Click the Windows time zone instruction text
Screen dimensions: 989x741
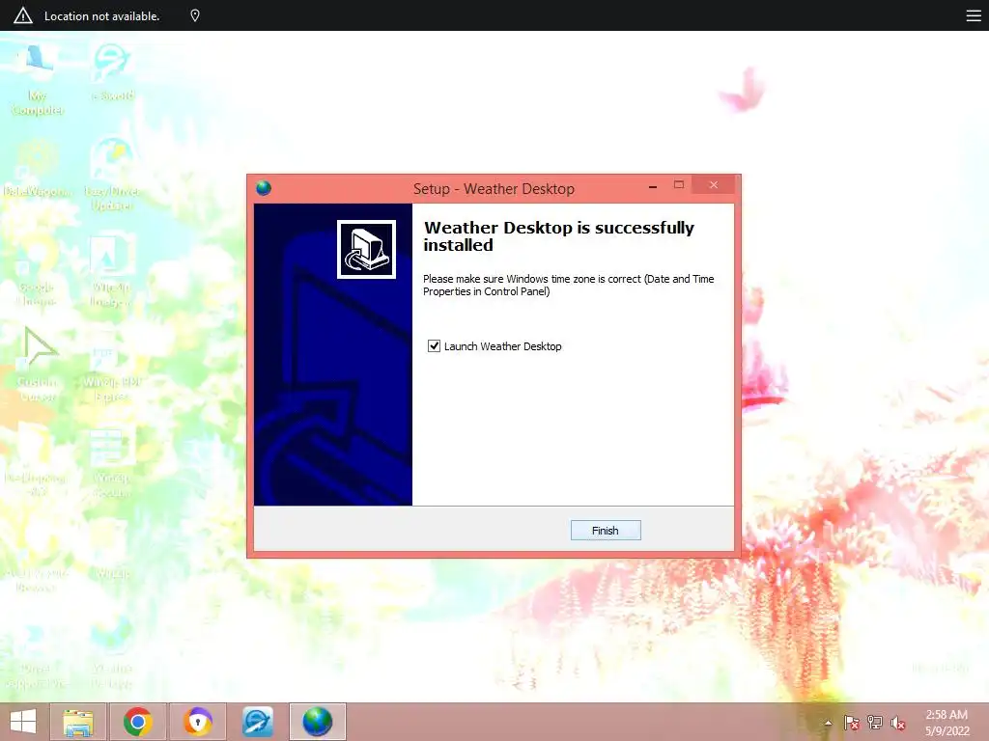point(568,285)
